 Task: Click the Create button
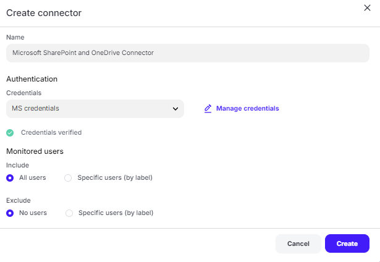[347, 243]
